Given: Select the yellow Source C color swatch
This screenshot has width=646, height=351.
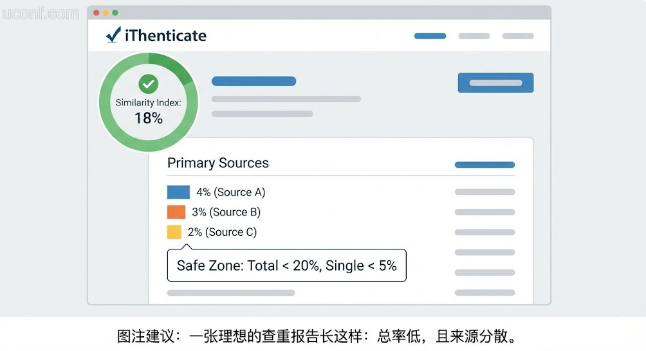Looking at the screenshot, I should click(174, 232).
